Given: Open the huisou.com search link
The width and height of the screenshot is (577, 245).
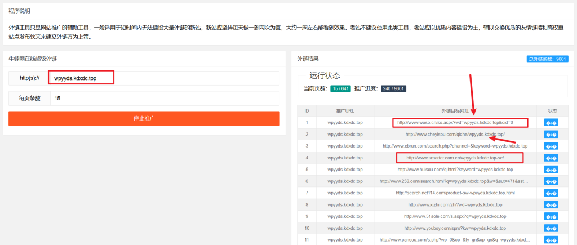Looking at the screenshot, I should pyautogui.click(x=455, y=169).
